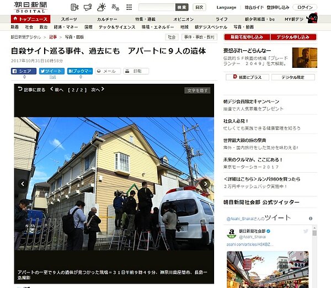Open 未来のクルマが、ここにある! link
The height and width of the screenshot is (288, 331).
[253, 160]
